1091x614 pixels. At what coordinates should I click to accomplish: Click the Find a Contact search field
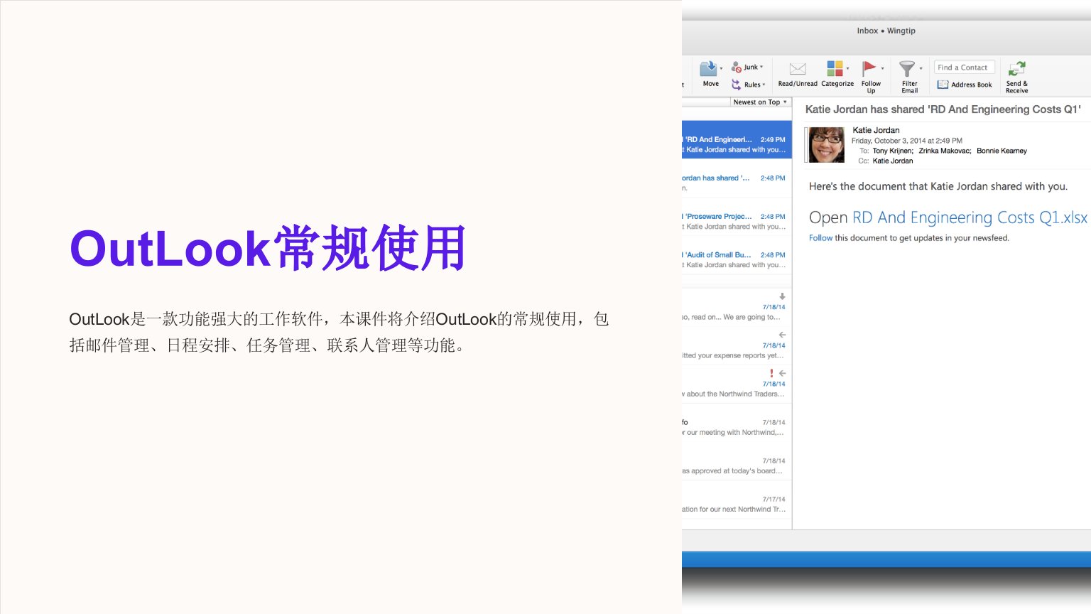964,68
